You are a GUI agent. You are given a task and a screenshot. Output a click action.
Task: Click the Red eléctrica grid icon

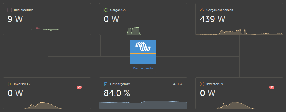9,10
